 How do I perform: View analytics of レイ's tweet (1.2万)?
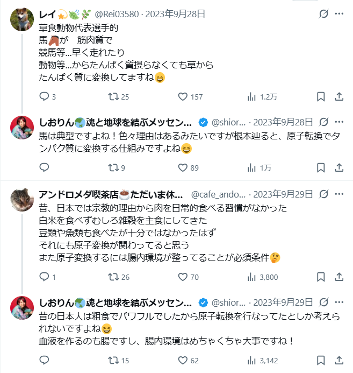[x=251, y=97]
